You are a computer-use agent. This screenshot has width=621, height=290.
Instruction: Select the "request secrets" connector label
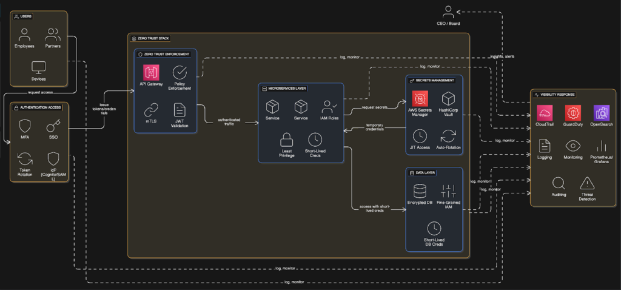click(x=375, y=107)
